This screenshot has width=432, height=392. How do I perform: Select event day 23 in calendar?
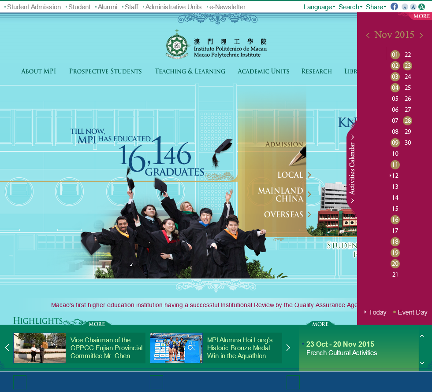point(408,66)
